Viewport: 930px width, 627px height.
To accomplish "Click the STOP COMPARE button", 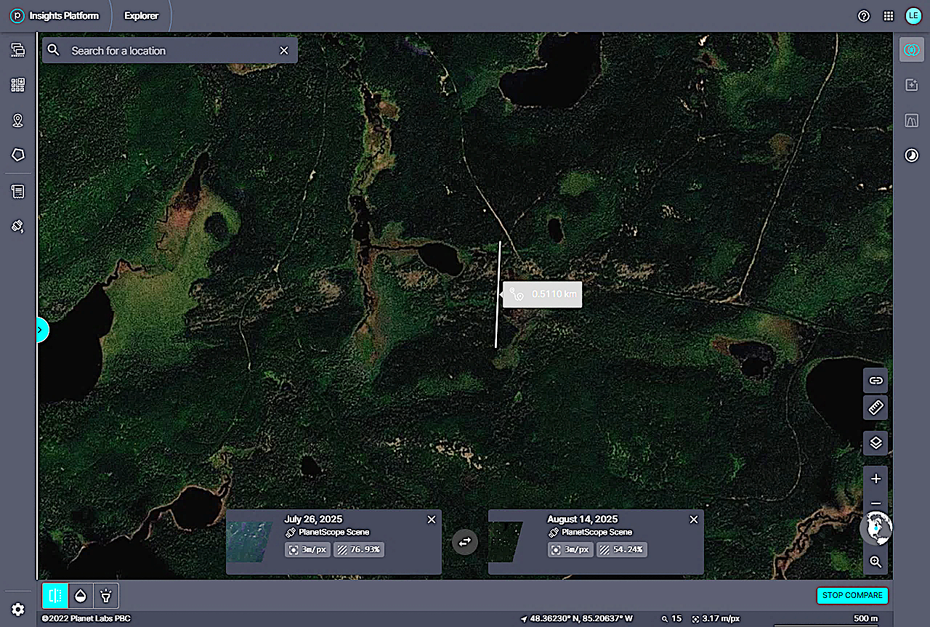I will pyautogui.click(x=852, y=595).
